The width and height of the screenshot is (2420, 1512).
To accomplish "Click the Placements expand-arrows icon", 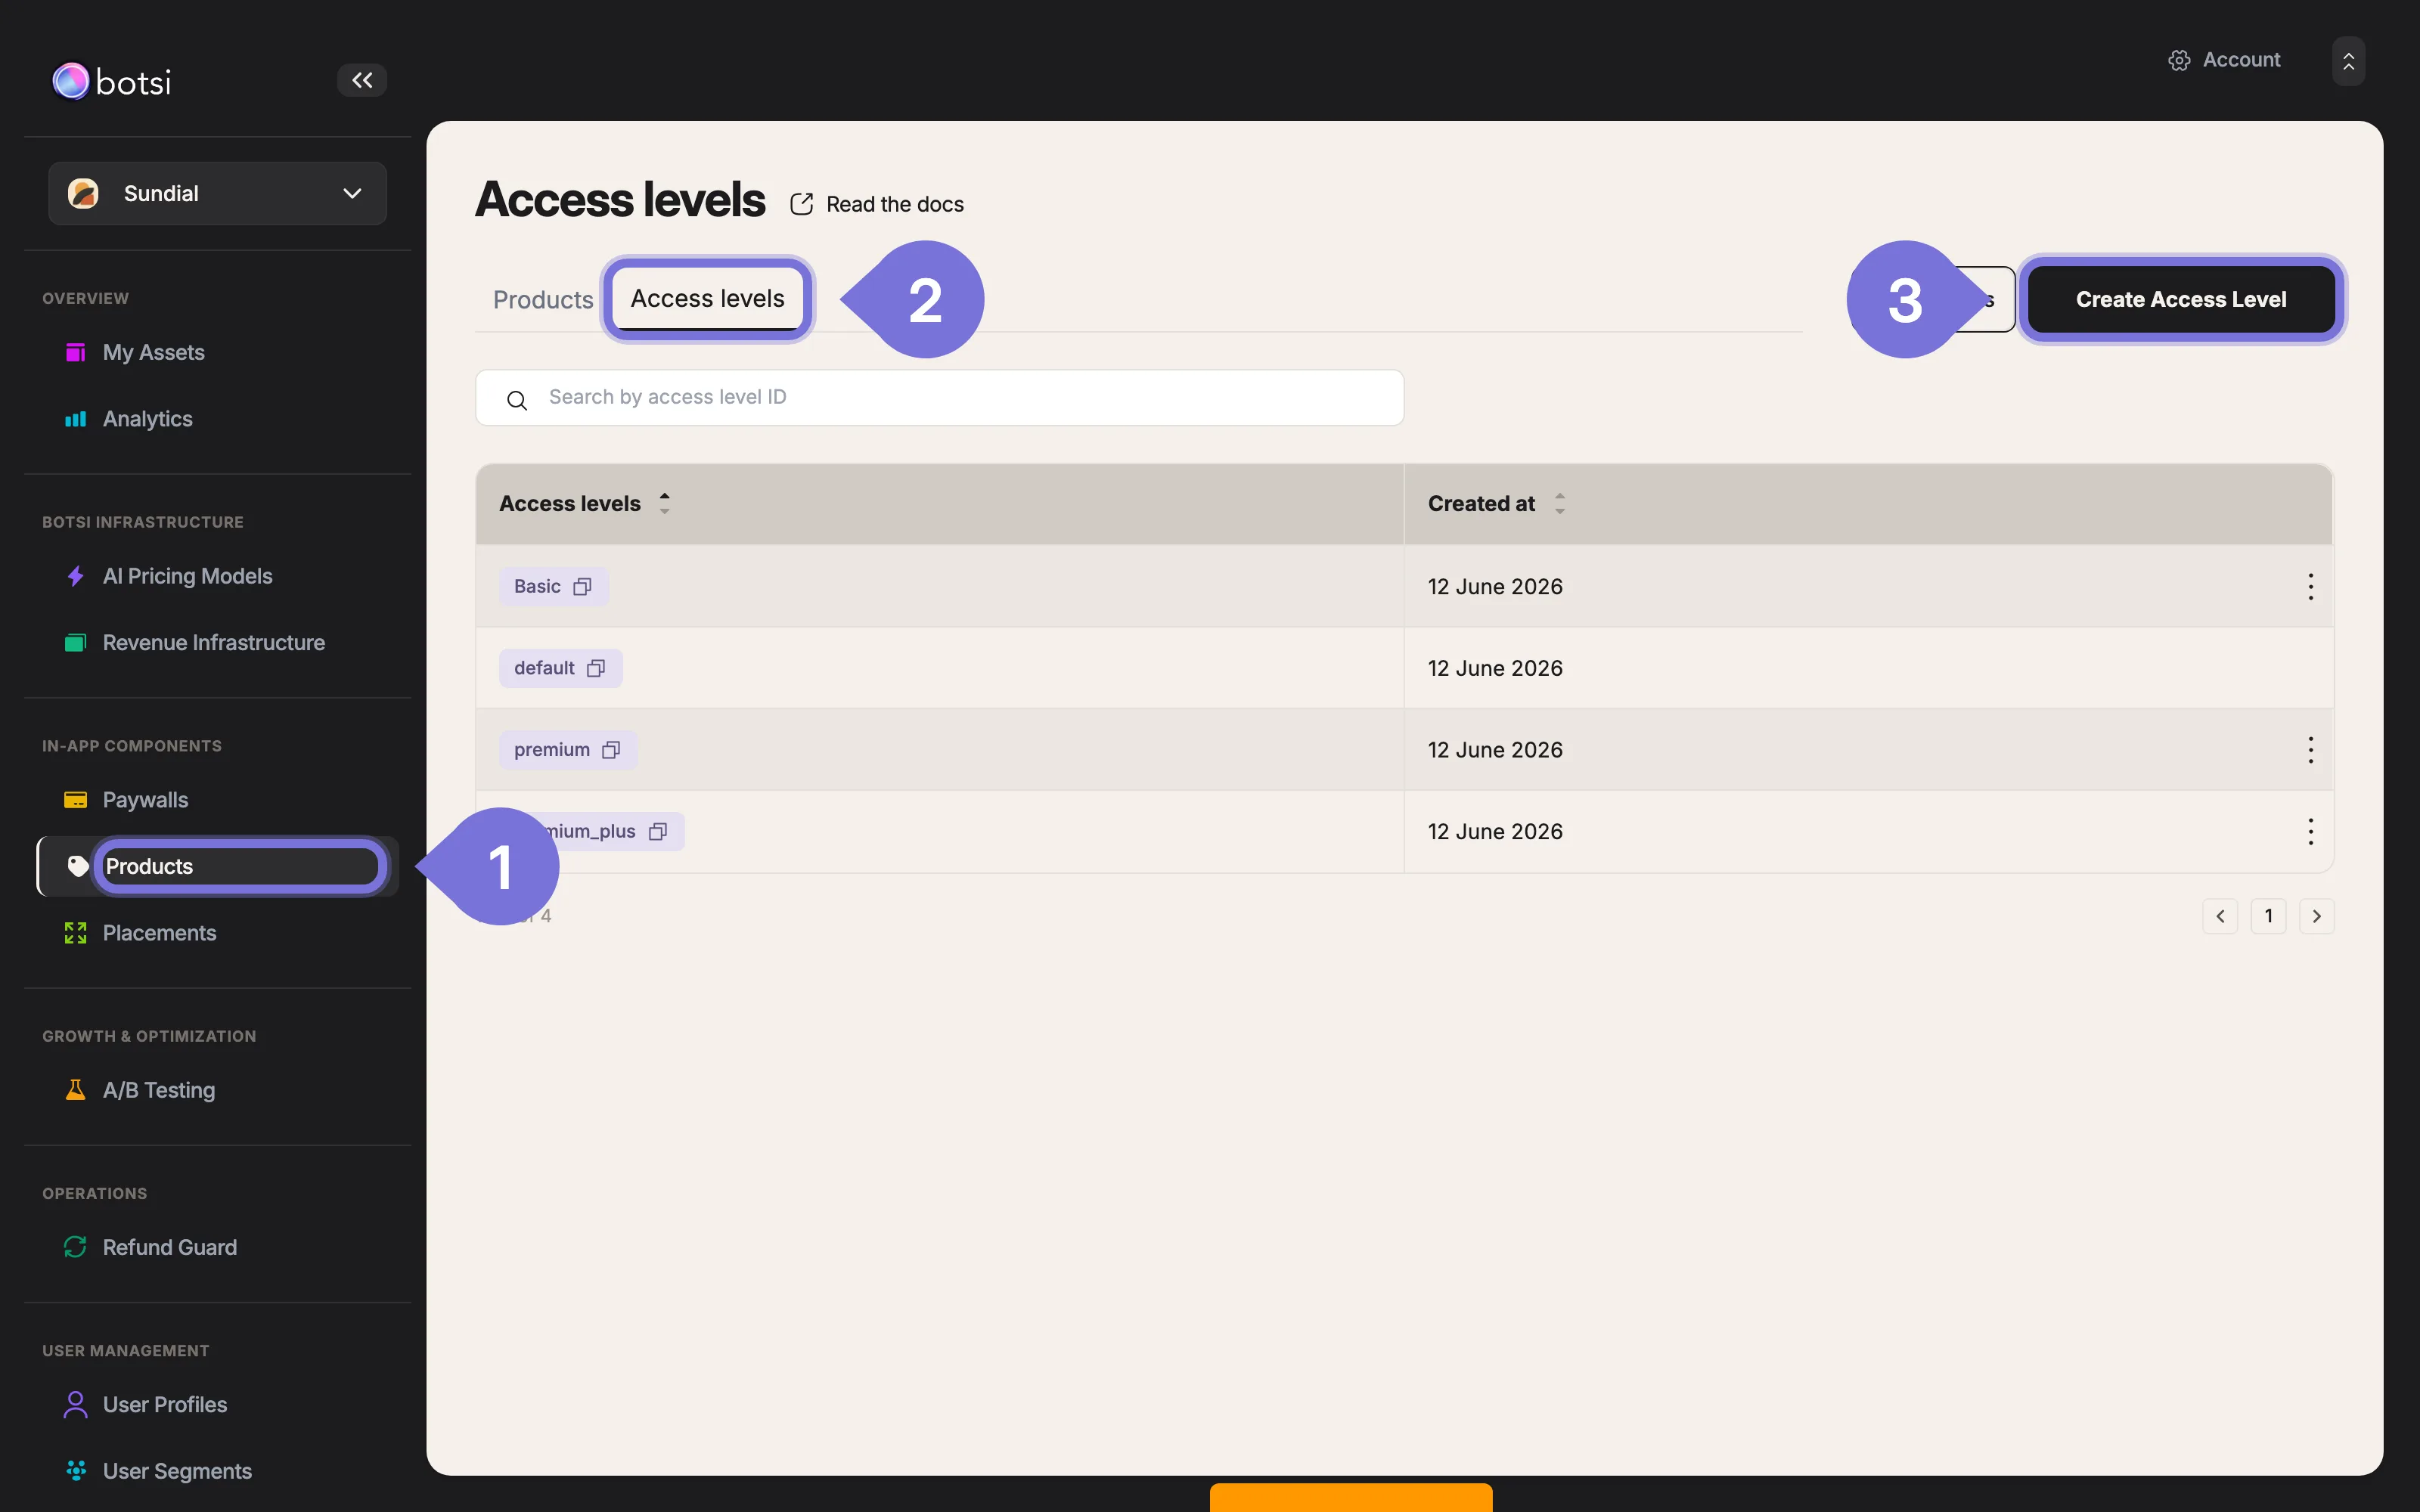I will click(x=75, y=933).
